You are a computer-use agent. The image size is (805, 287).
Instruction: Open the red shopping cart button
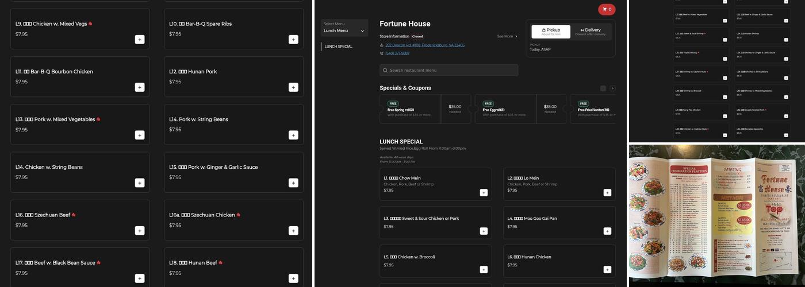(606, 9)
